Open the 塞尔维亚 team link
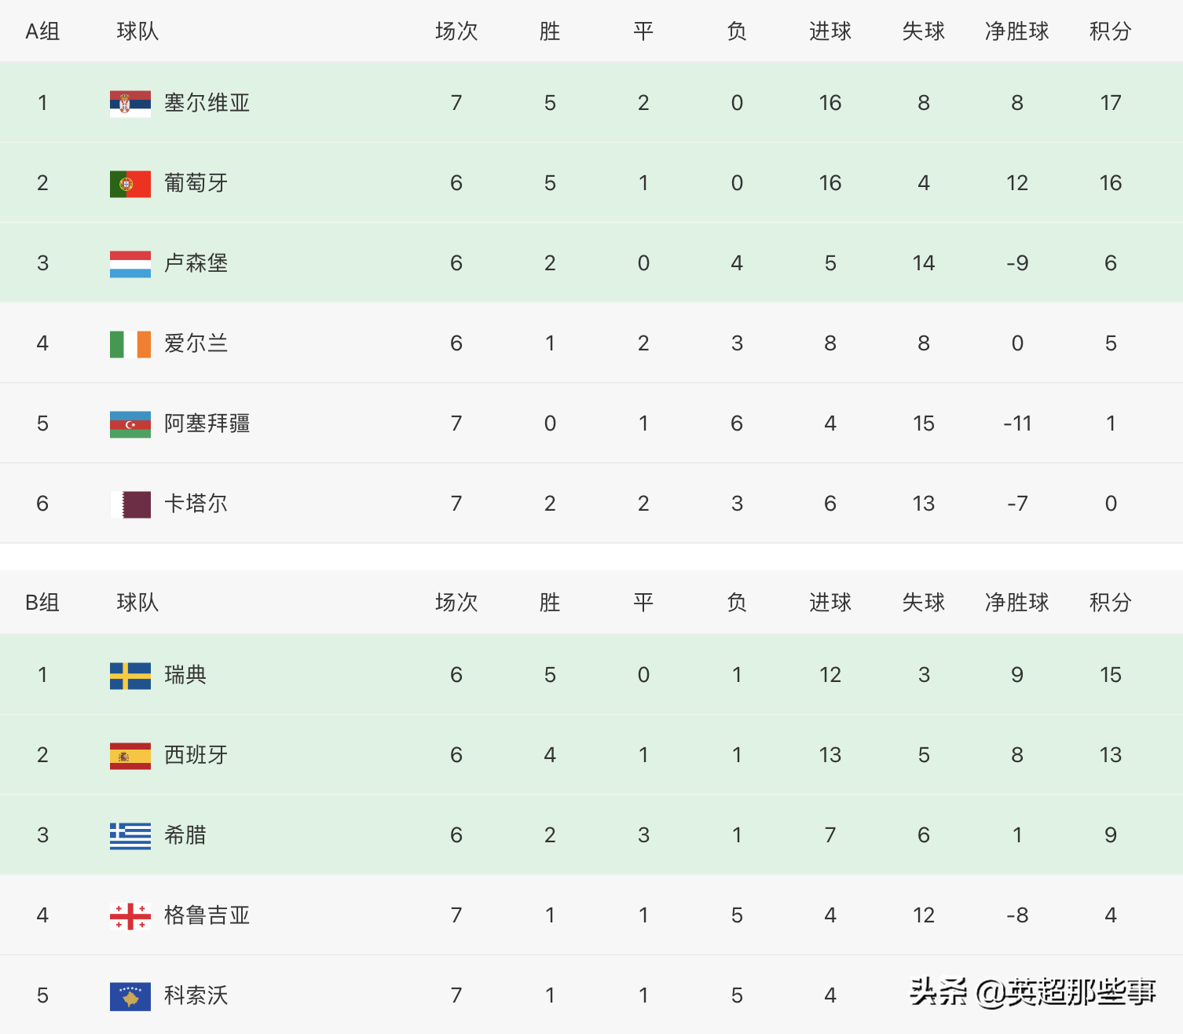Screen dimensions: 1183x1034 [x=207, y=103]
